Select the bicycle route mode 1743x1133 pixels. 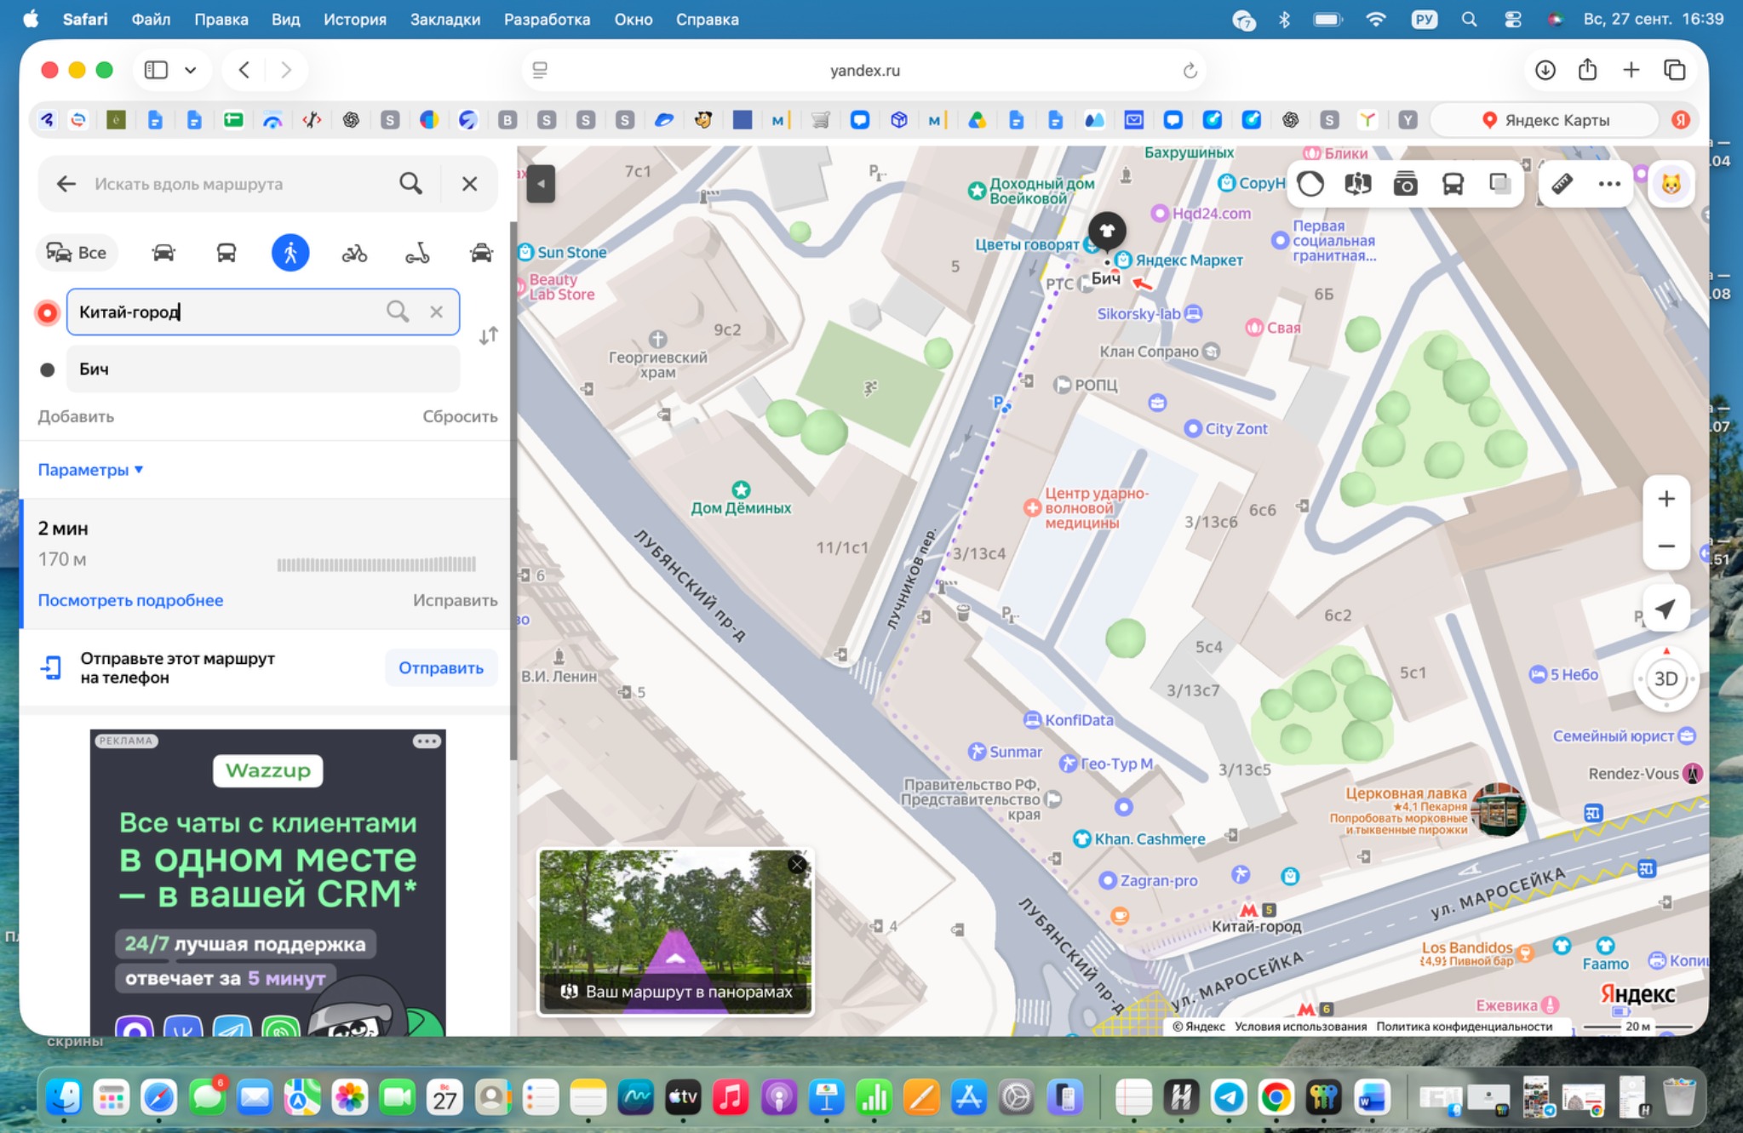(x=354, y=253)
